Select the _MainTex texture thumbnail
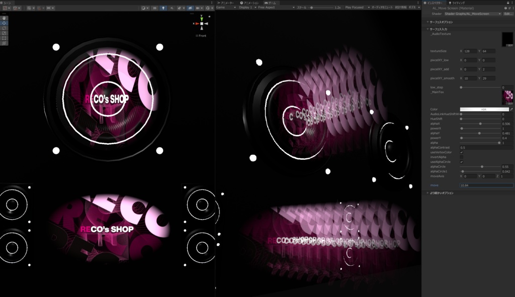The image size is (515, 297). click(x=508, y=97)
